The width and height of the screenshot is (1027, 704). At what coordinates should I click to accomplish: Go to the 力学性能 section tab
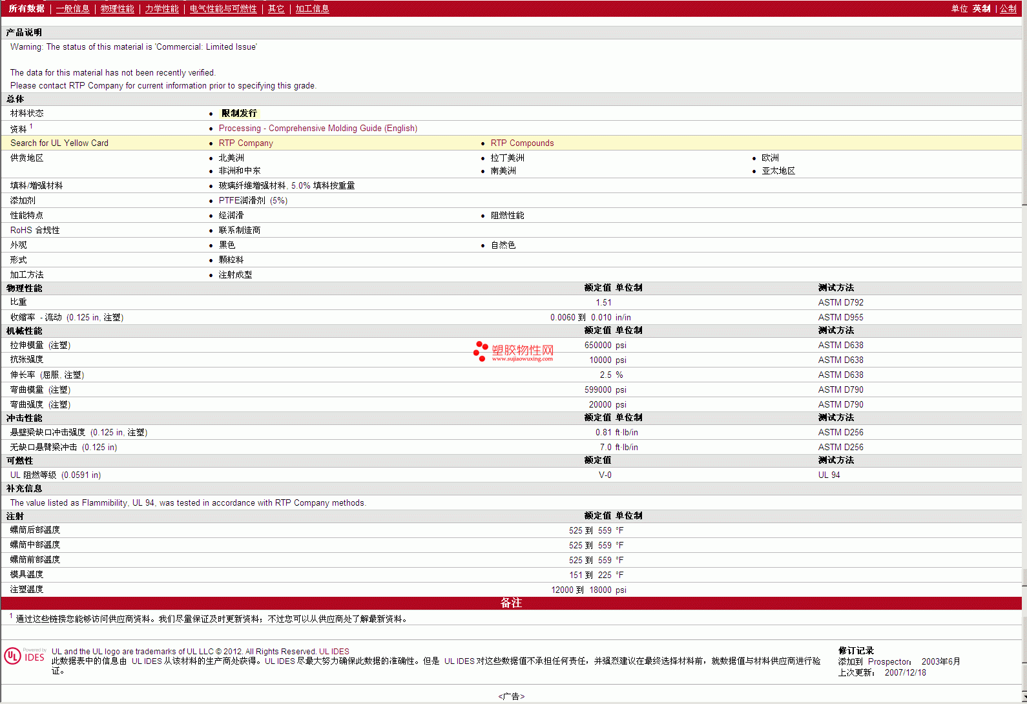point(161,8)
